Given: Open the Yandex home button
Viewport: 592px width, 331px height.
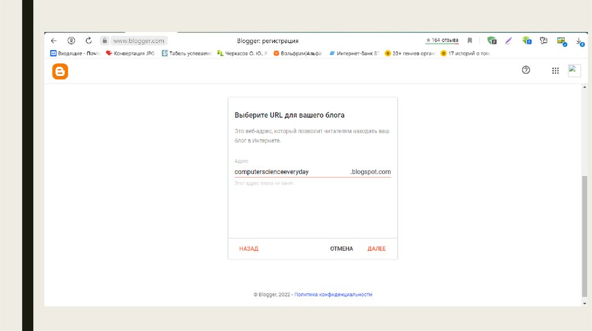Looking at the screenshot, I should [x=71, y=41].
